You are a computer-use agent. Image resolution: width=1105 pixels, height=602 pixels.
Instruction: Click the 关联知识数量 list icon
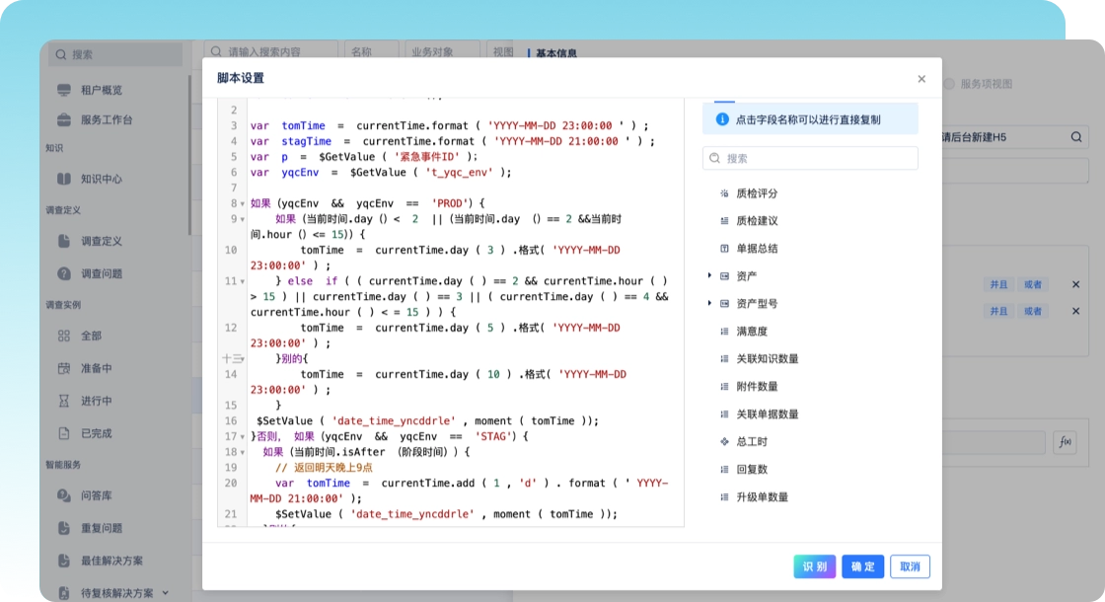click(724, 358)
